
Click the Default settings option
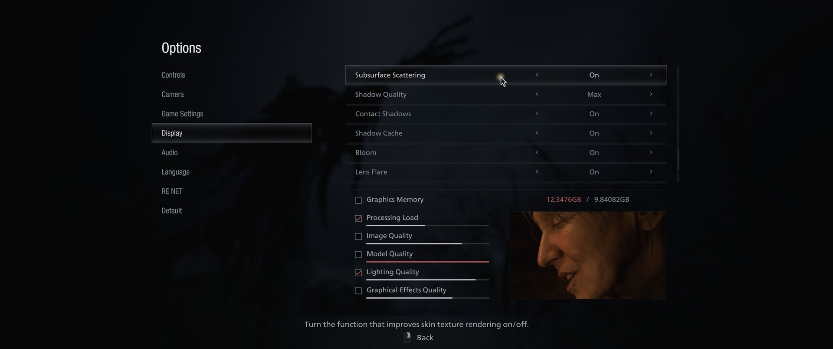[x=171, y=211]
